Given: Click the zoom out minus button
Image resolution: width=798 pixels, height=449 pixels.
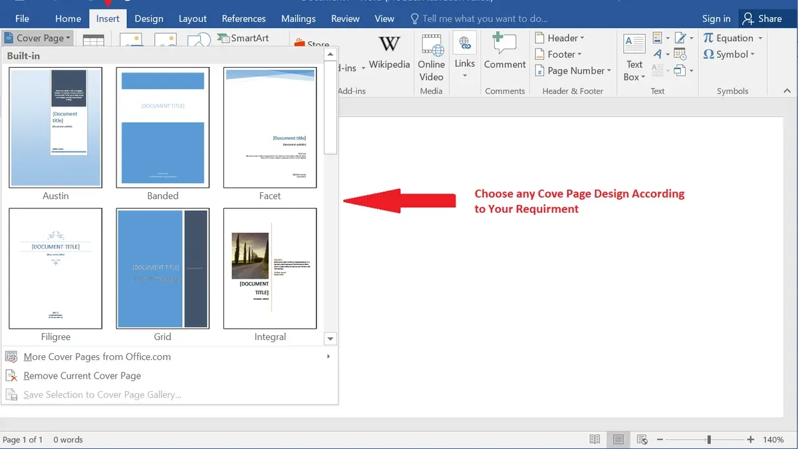Looking at the screenshot, I should click(660, 440).
